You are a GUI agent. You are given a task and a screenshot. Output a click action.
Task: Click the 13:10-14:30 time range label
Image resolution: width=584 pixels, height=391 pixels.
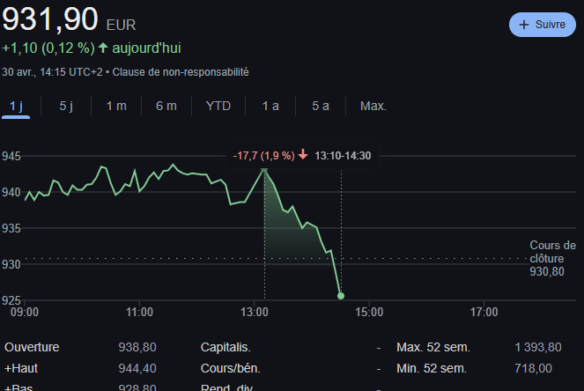click(343, 155)
